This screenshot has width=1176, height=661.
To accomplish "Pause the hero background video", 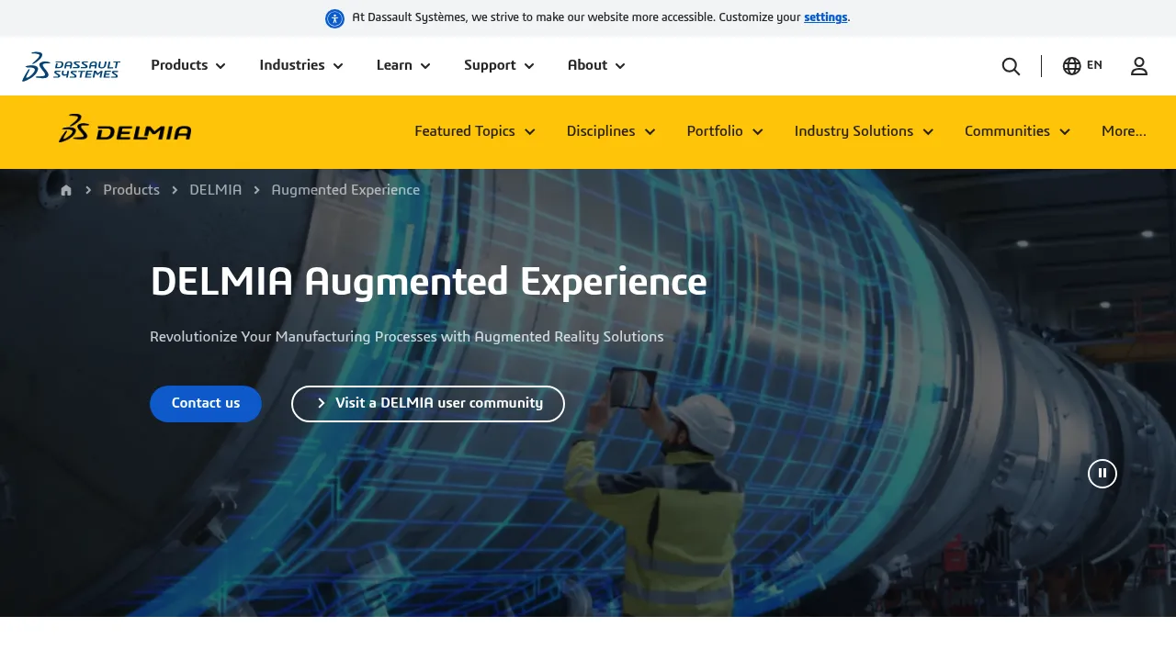I will pos(1102,474).
